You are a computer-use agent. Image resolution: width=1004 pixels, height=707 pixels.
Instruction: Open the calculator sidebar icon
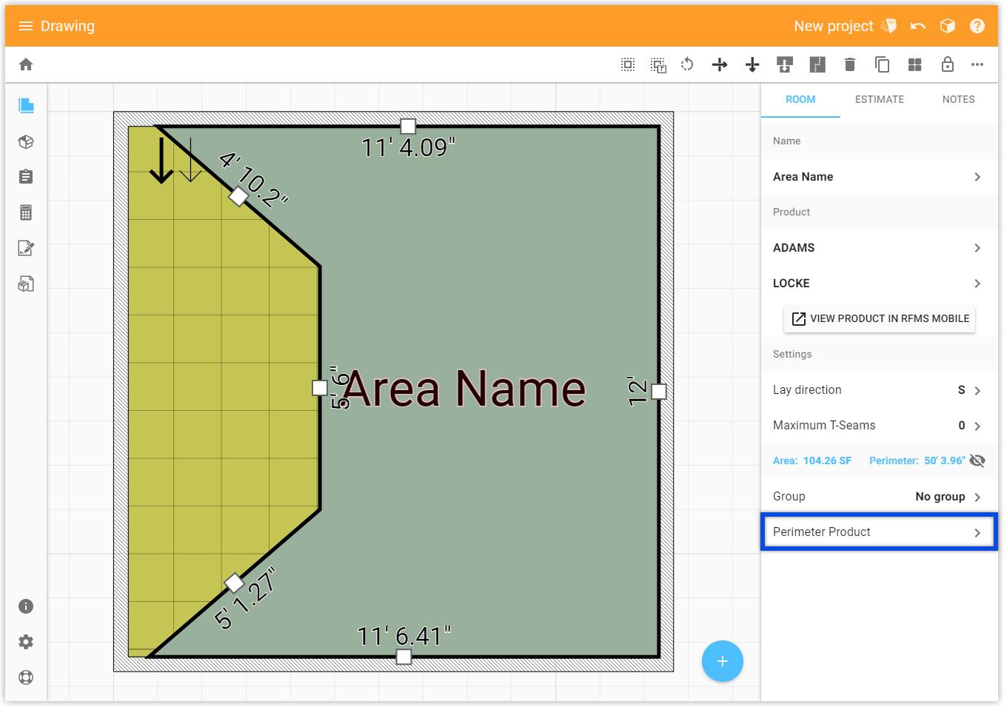pyautogui.click(x=26, y=212)
